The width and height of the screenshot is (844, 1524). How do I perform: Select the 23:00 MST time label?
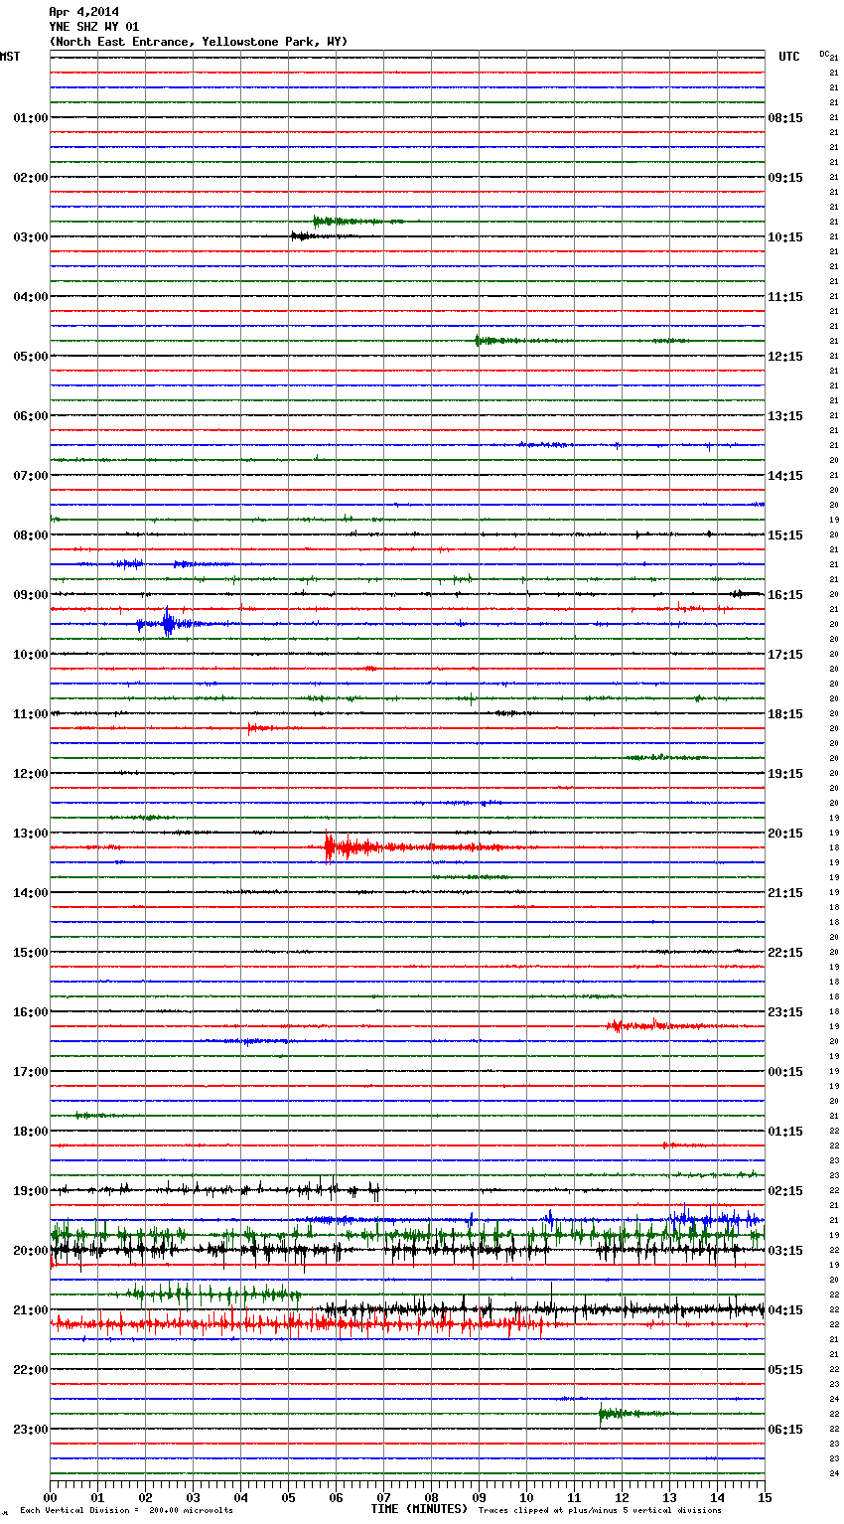pos(30,1430)
